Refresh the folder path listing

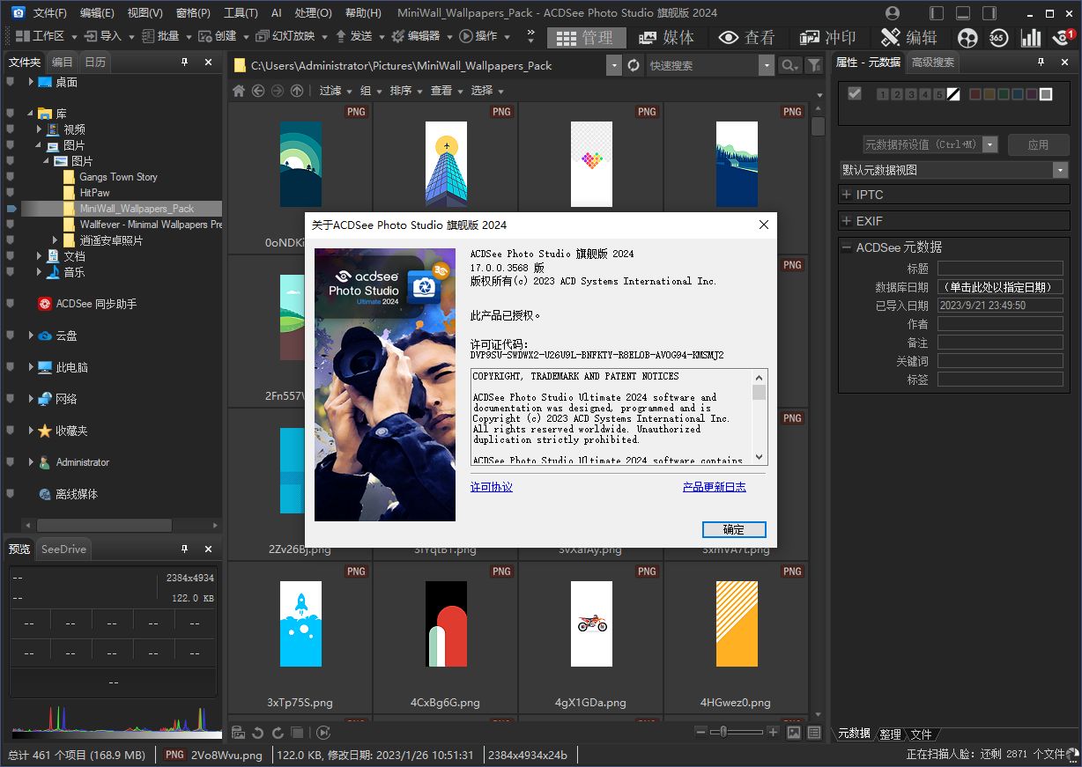pyautogui.click(x=633, y=65)
